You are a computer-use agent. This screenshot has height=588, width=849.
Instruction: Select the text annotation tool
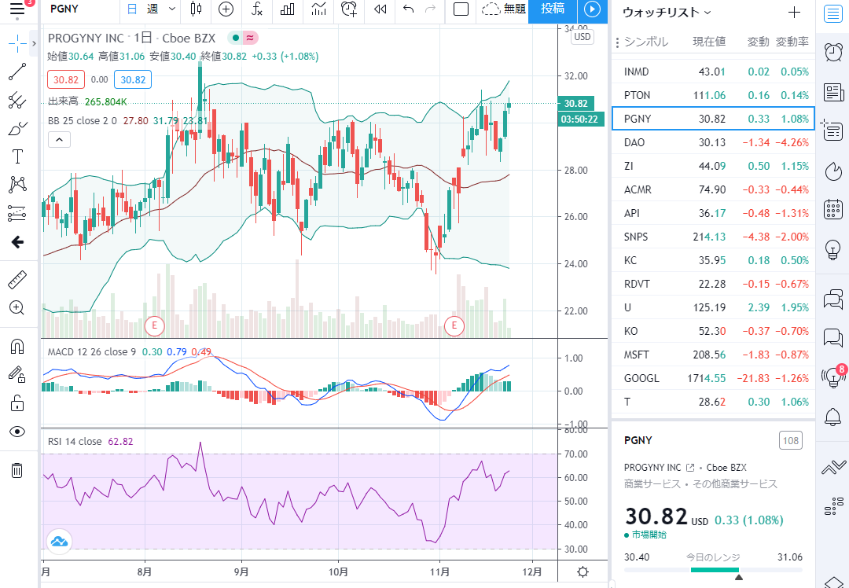(17, 156)
